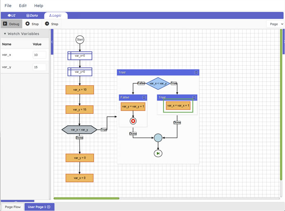Select the var_x = 10 assignment block
The image size is (285, 211).
[80, 90]
